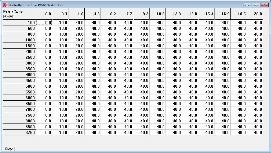The height and width of the screenshot is (153, 271).
Task: Select cell at 2000 RPM, 18.5 error
Action: 239,51
